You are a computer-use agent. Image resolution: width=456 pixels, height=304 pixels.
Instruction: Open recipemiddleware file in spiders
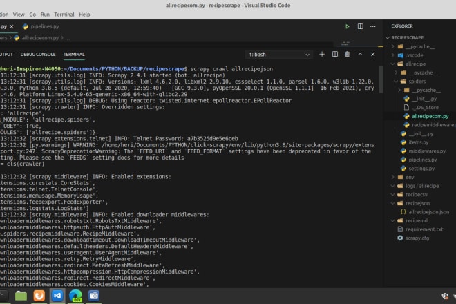point(433,125)
